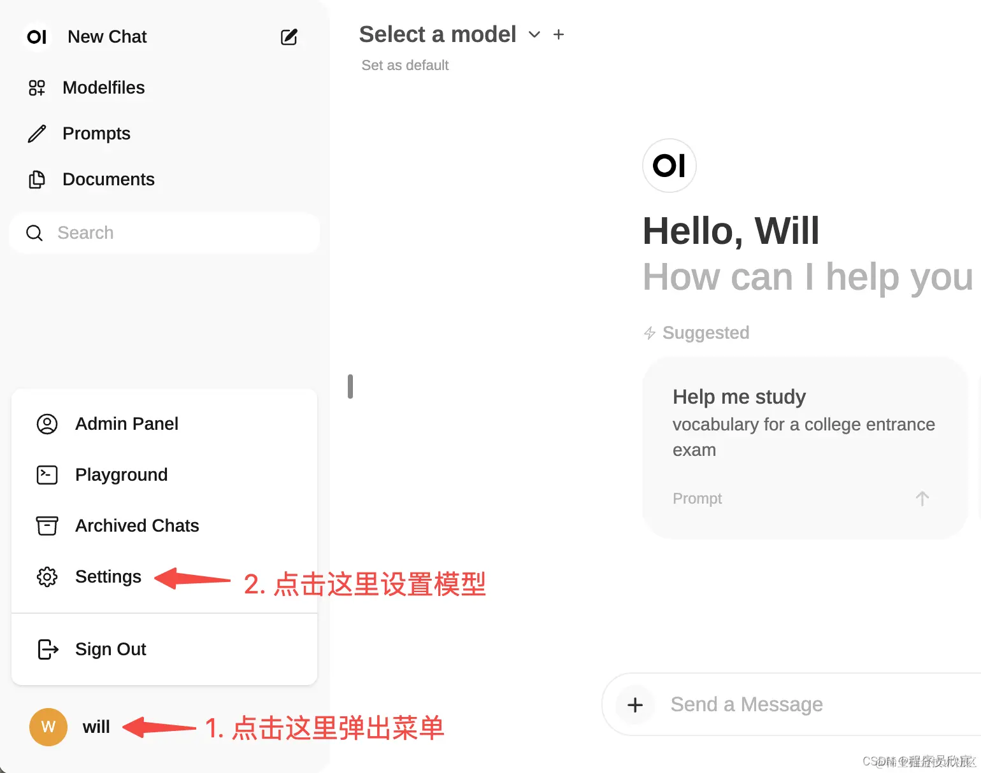Focus the sidebar Search field

click(164, 233)
